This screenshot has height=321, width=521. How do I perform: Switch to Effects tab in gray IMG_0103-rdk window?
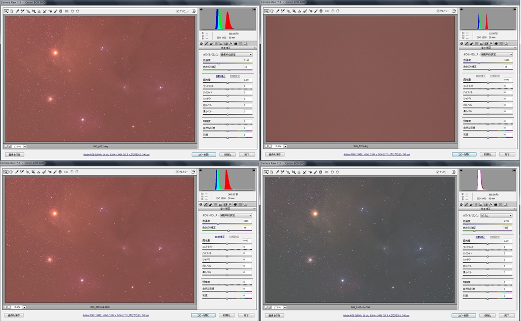(x=490, y=204)
